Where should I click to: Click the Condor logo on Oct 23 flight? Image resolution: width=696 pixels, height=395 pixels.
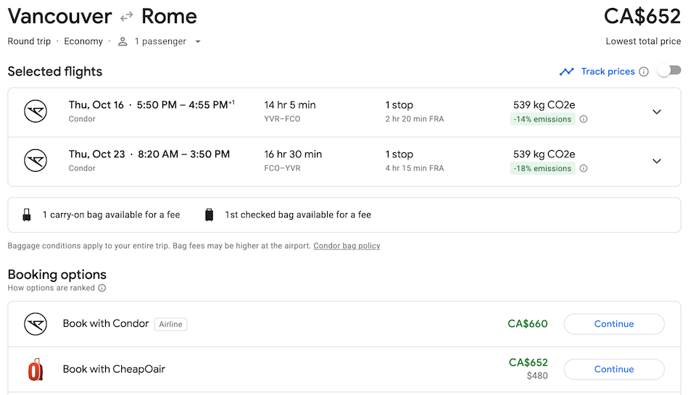[x=36, y=160]
